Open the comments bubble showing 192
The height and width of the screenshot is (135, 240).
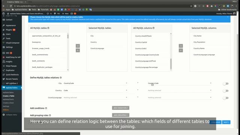57,13
